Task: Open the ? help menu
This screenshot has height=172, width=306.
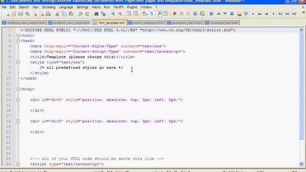Action: pyautogui.click(x=156, y=7)
